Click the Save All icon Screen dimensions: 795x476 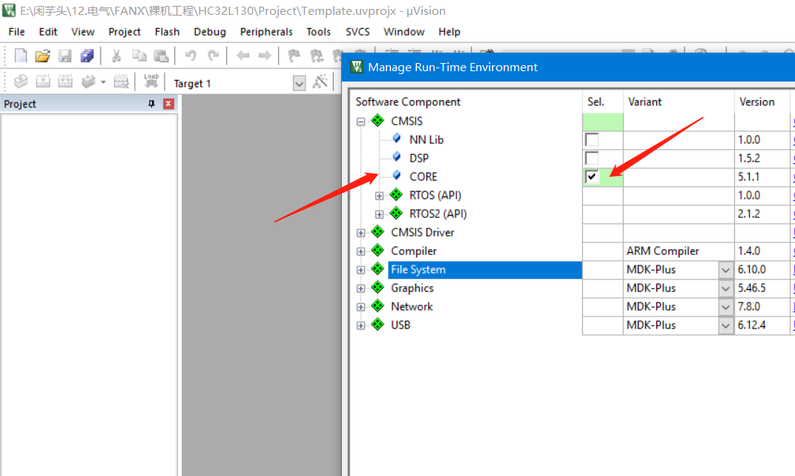88,56
